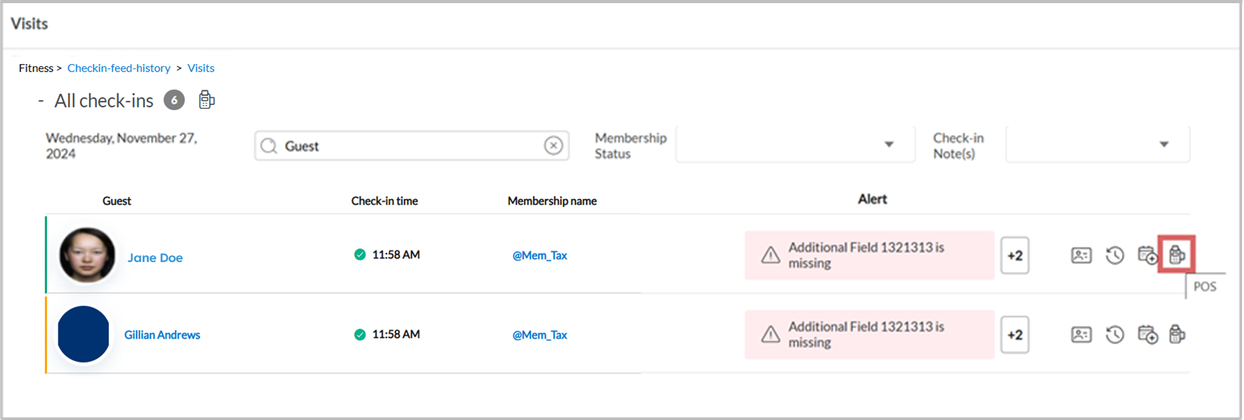Image resolution: width=1244 pixels, height=420 pixels.
Task: Click warning icon in Gillian Andrews' alert
Action: [x=770, y=334]
